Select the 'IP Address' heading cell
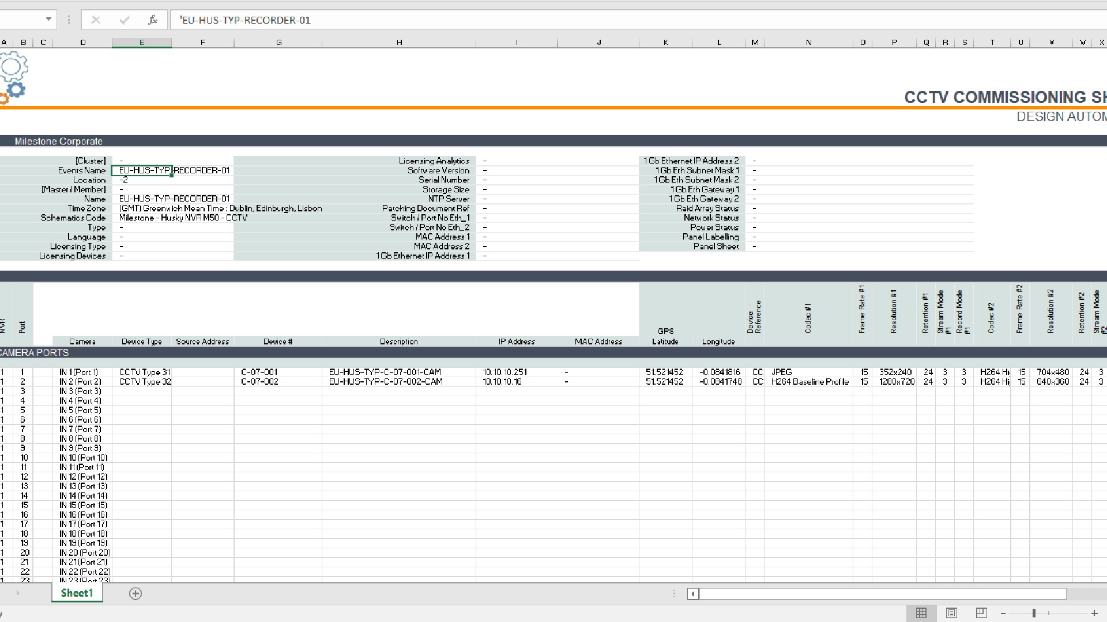 coord(517,342)
